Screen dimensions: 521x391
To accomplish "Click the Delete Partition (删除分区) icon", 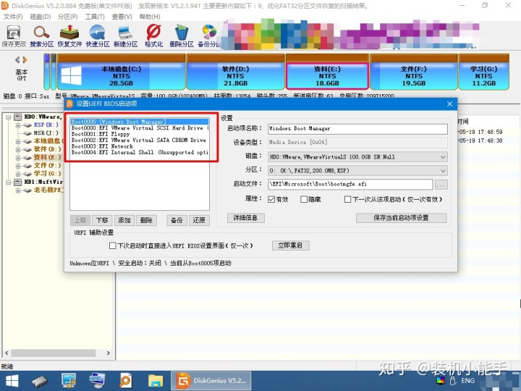I will [x=182, y=36].
